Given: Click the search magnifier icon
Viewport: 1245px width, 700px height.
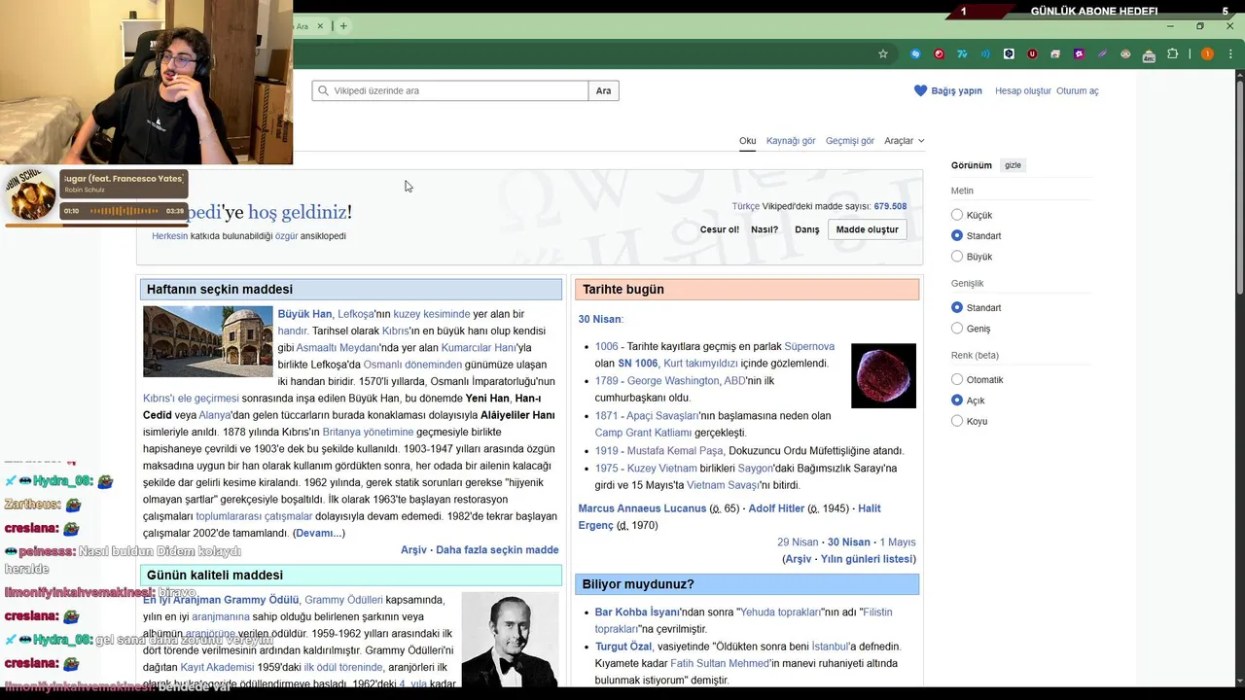Looking at the screenshot, I should [x=322, y=90].
